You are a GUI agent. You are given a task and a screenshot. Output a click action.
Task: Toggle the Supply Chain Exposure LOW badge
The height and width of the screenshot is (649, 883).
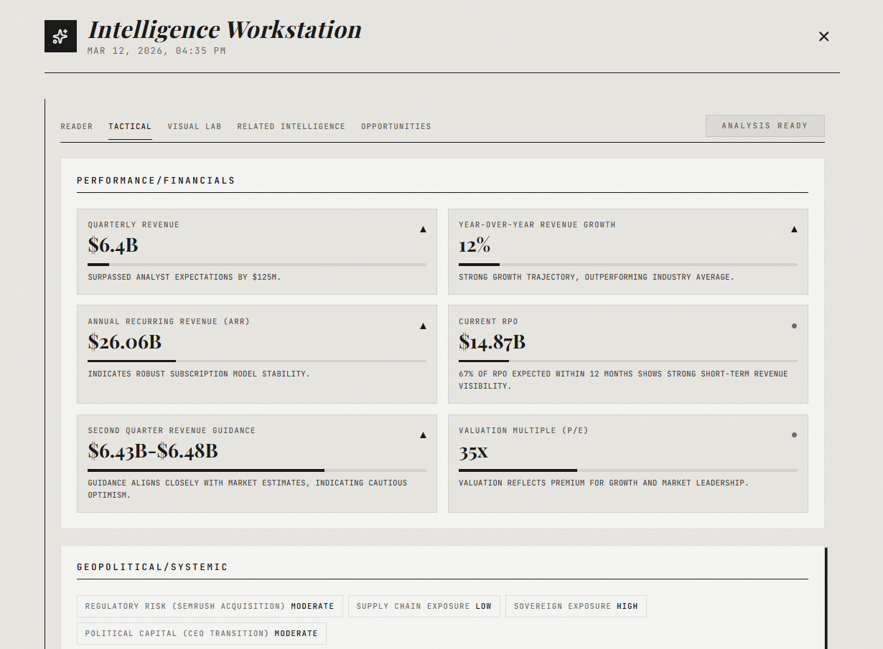[424, 606]
